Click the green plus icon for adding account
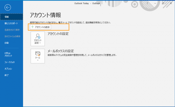 [32, 27]
